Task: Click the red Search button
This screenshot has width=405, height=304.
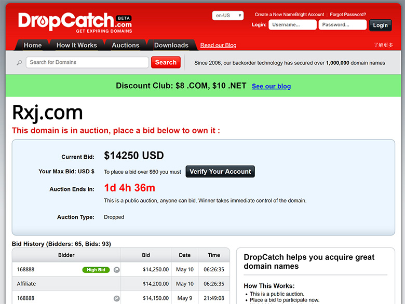Action: [x=166, y=62]
